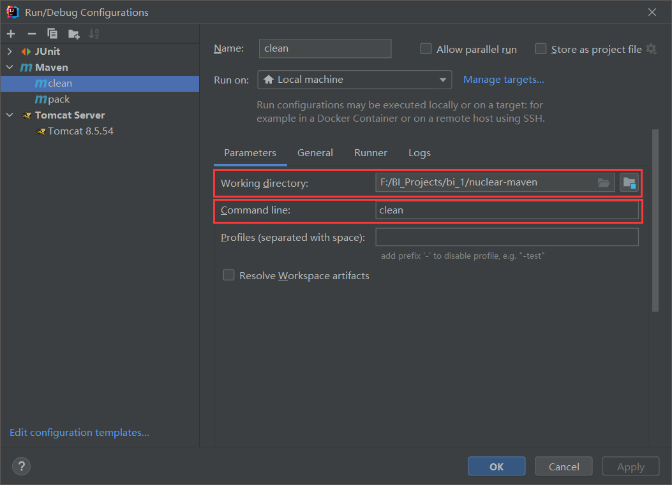Click the Sort configurations alphabetically icon
The image size is (672, 485).
[94, 34]
